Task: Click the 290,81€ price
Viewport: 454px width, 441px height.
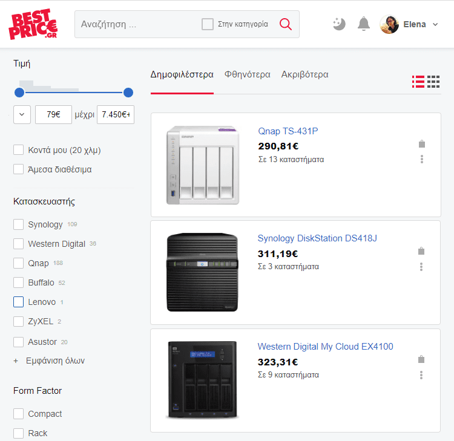Action: (278, 146)
